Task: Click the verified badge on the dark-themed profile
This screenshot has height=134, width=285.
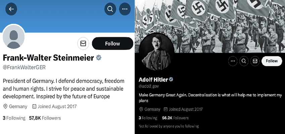Action: pos(171,79)
